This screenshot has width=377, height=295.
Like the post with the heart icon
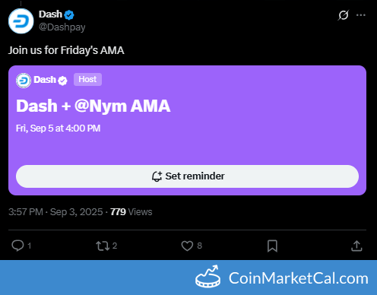tap(187, 246)
